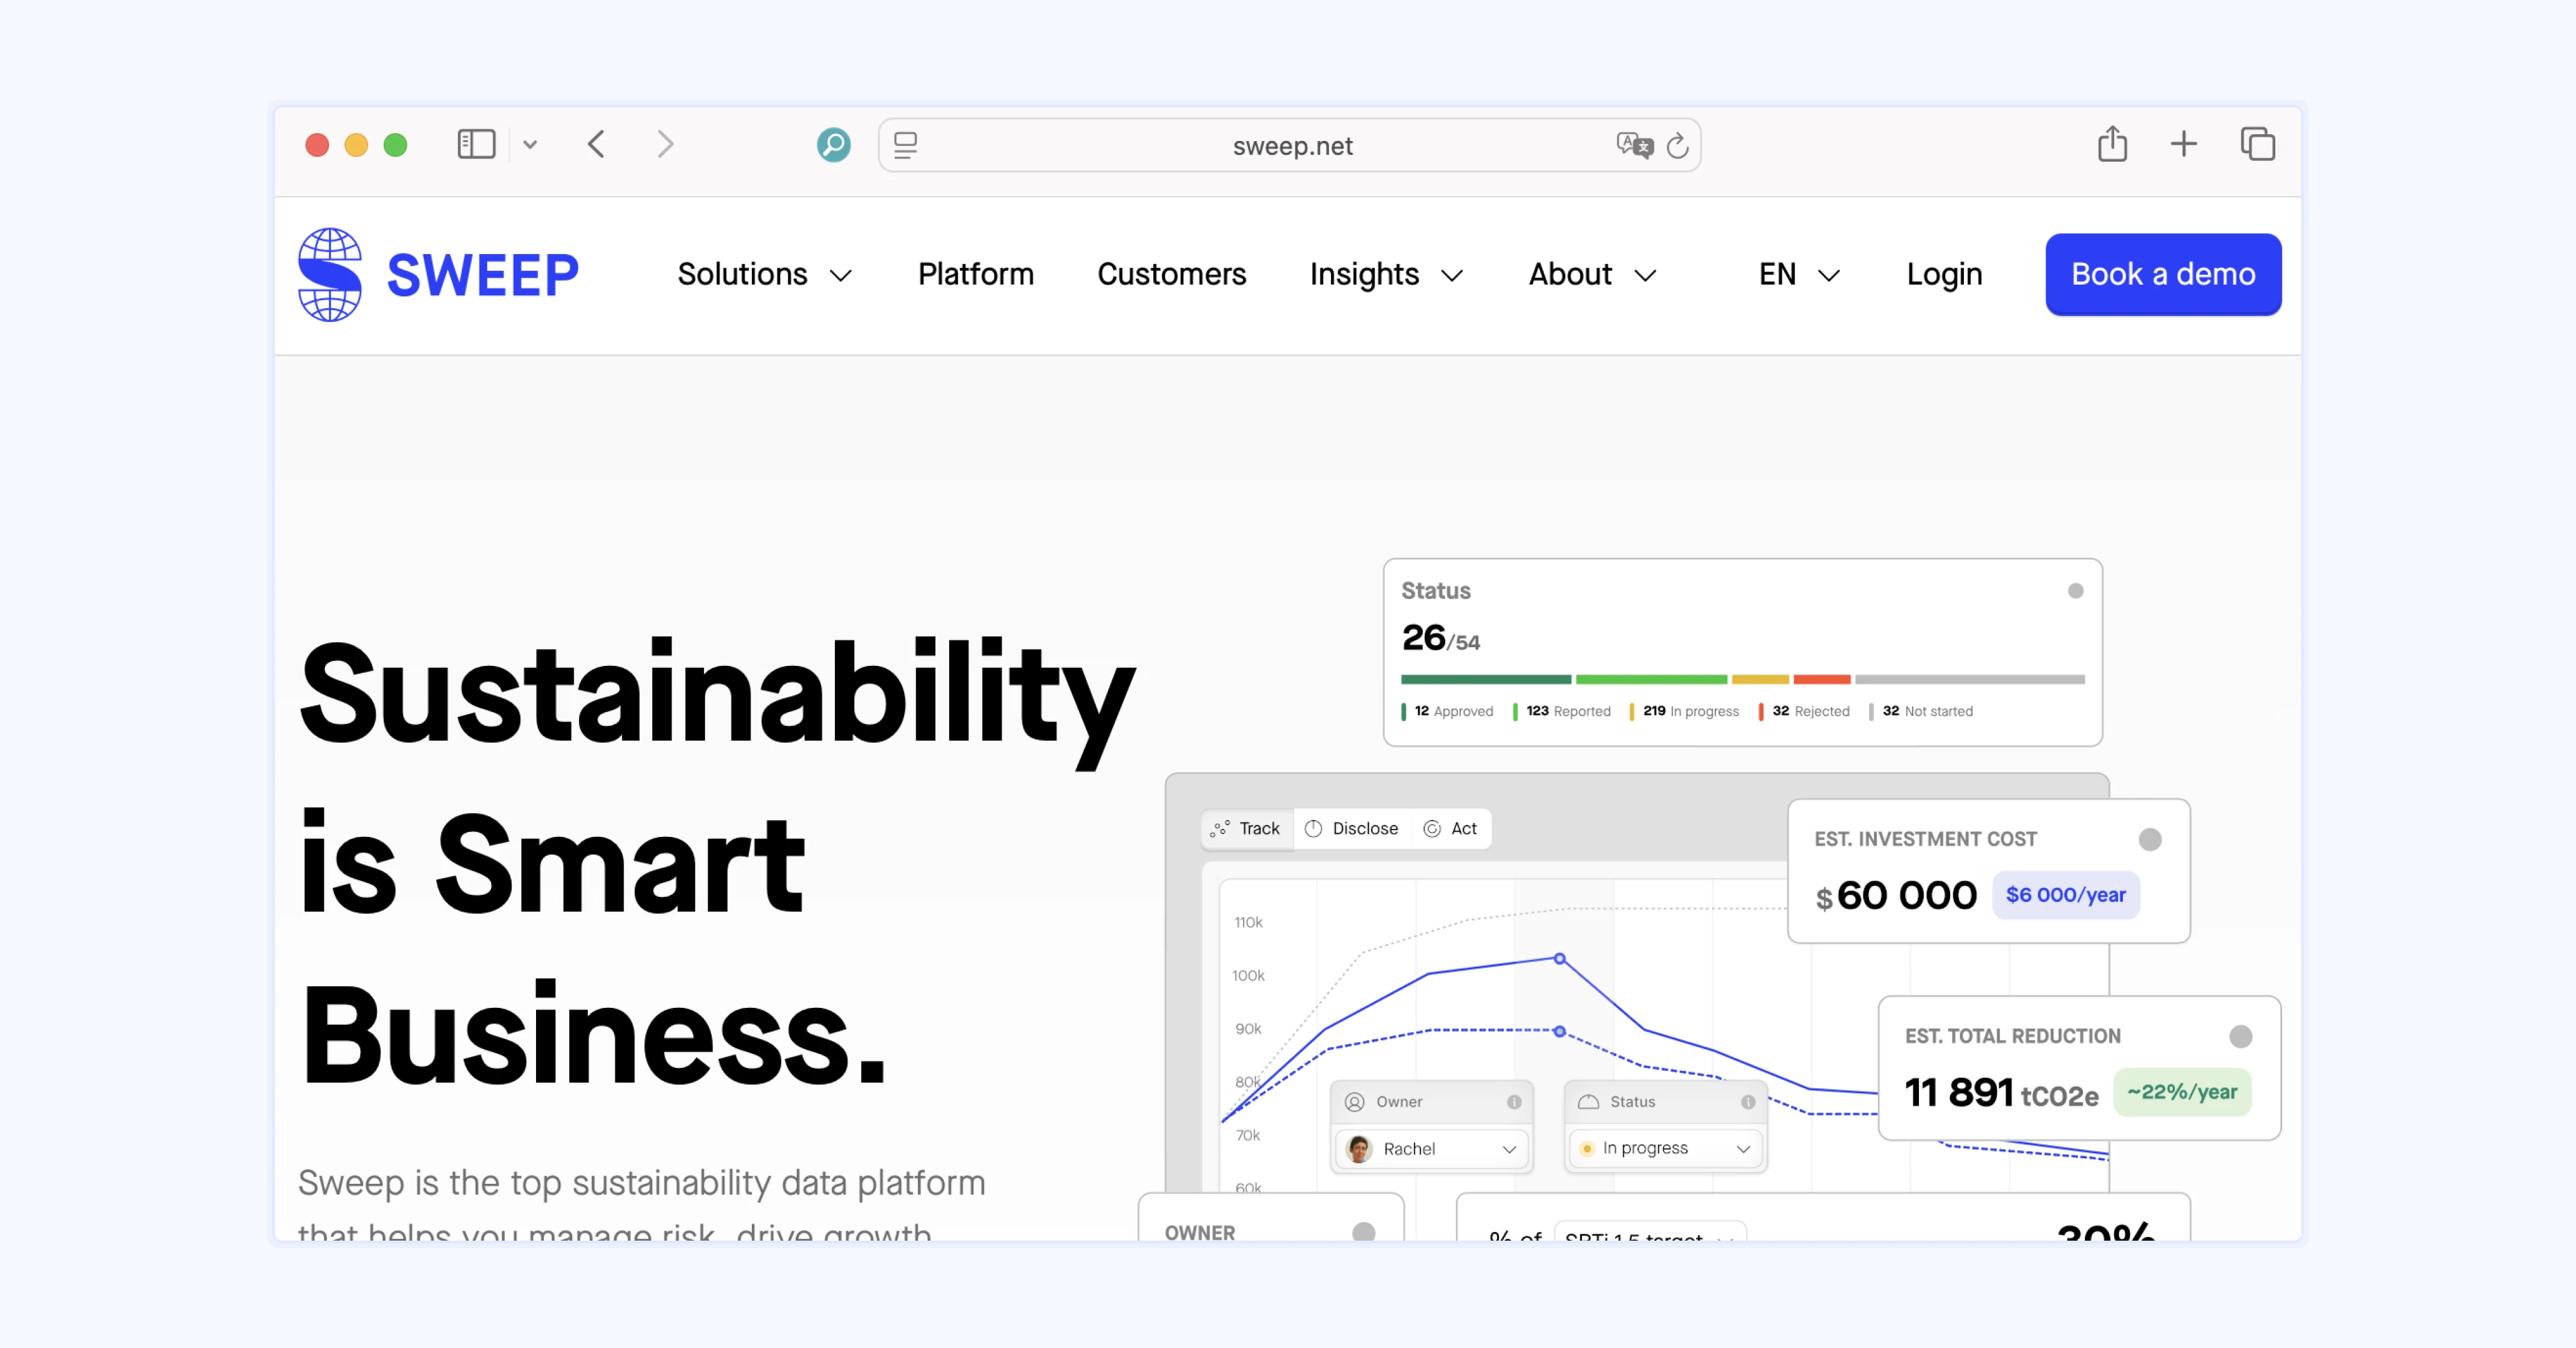Click the info icon beside Status field
The height and width of the screenshot is (1348, 2576).
pyautogui.click(x=1748, y=1102)
